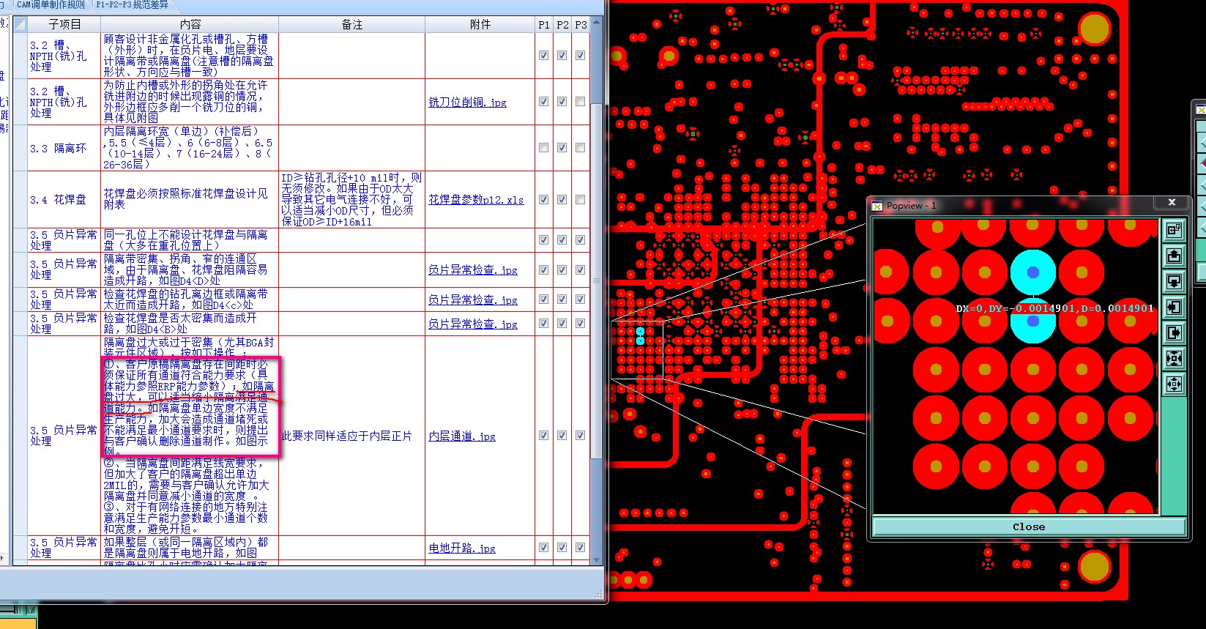The image size is (1206, 629).
Task: Close the Popview - 1 window with X
Action: [x=1172, y=203]
